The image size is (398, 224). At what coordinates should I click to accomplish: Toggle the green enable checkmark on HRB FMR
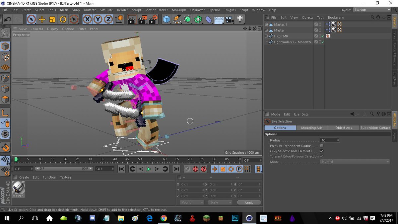click(322, 36)
